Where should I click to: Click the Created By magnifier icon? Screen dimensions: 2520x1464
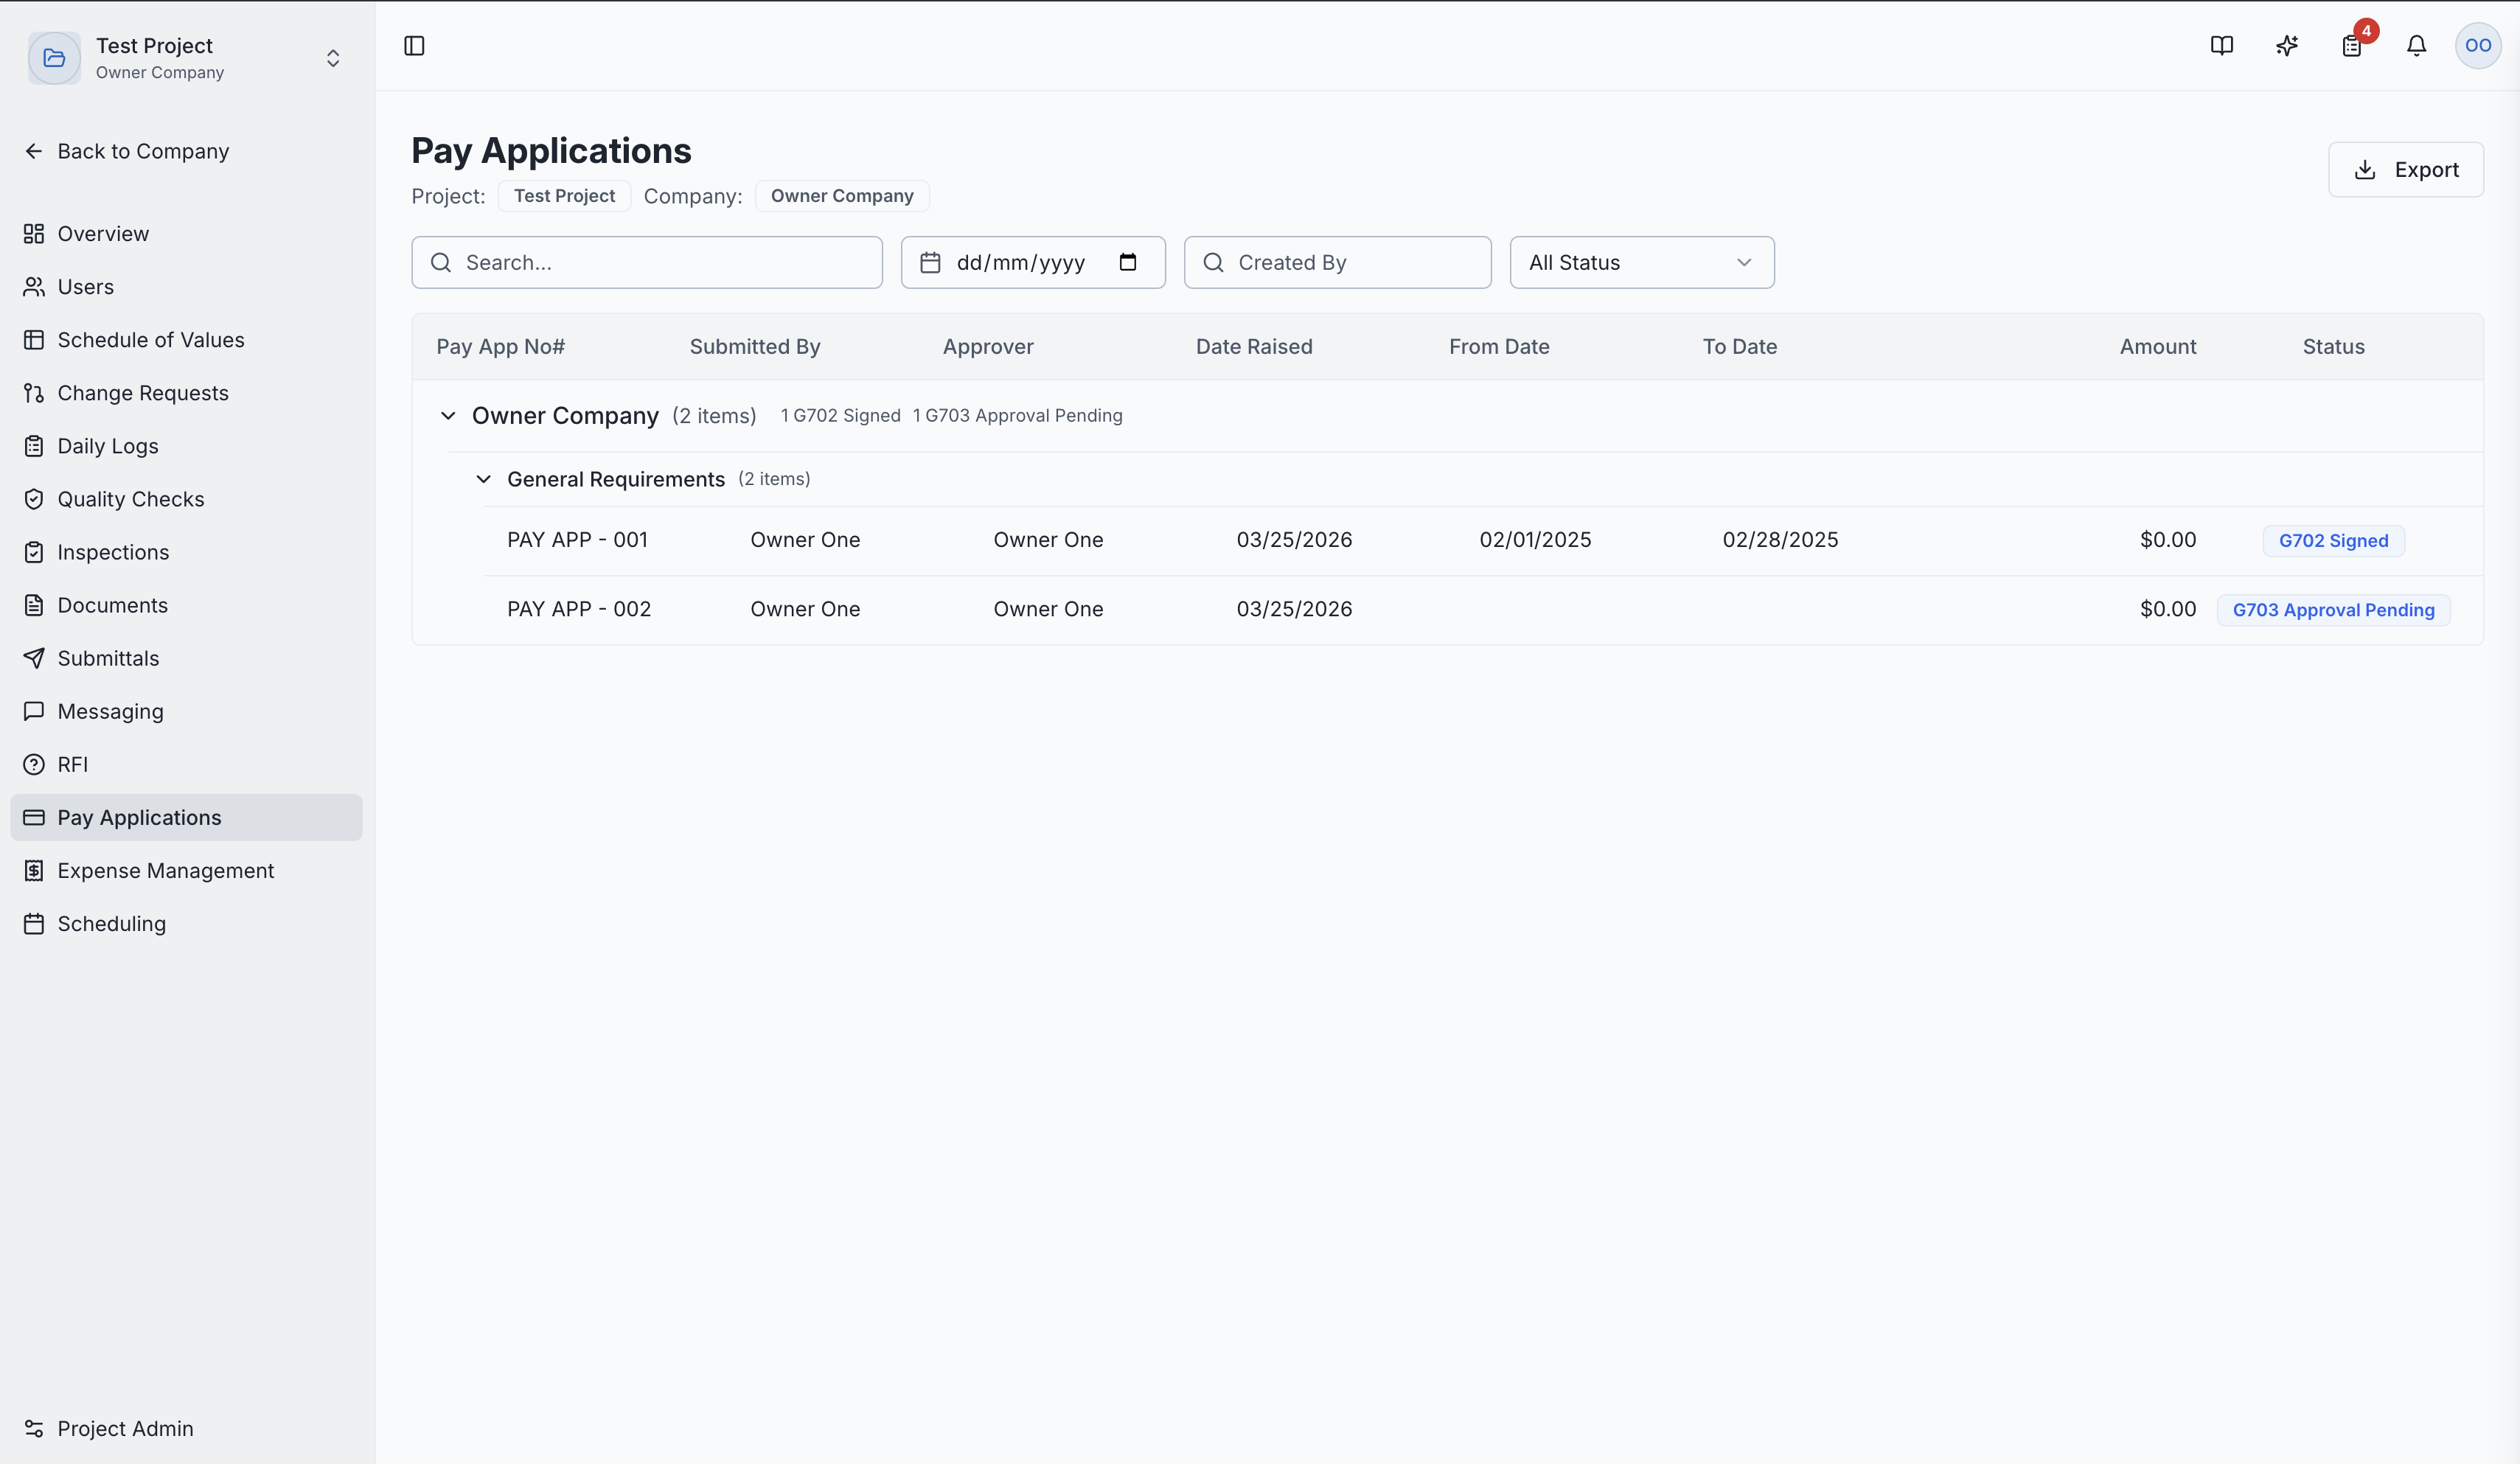click(x=1213, y=262)
